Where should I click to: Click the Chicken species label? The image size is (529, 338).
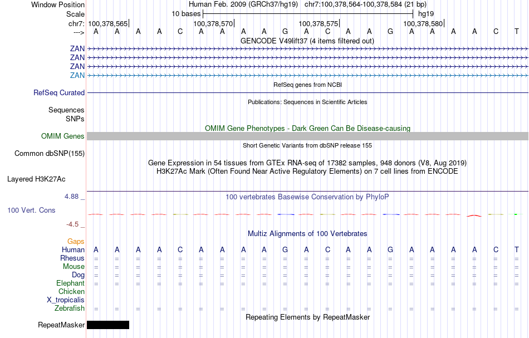71,291
